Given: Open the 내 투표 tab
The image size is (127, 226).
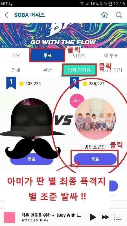Looking at the screenshot, I should [111, 55].
